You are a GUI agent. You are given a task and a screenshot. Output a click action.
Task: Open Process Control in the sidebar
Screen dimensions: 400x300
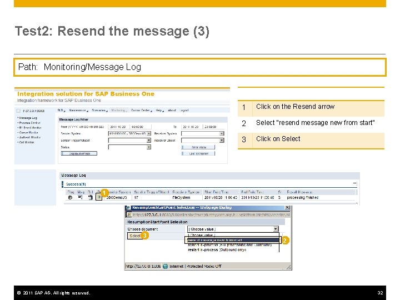click(29, 123)
